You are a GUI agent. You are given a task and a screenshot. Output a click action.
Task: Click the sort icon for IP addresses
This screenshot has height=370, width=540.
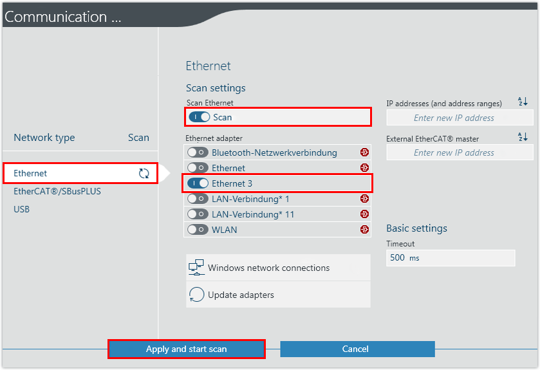coord(522,102)
